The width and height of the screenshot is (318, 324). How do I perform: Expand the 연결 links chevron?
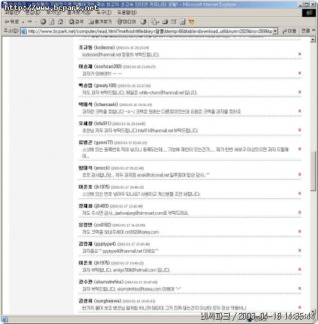314,31
